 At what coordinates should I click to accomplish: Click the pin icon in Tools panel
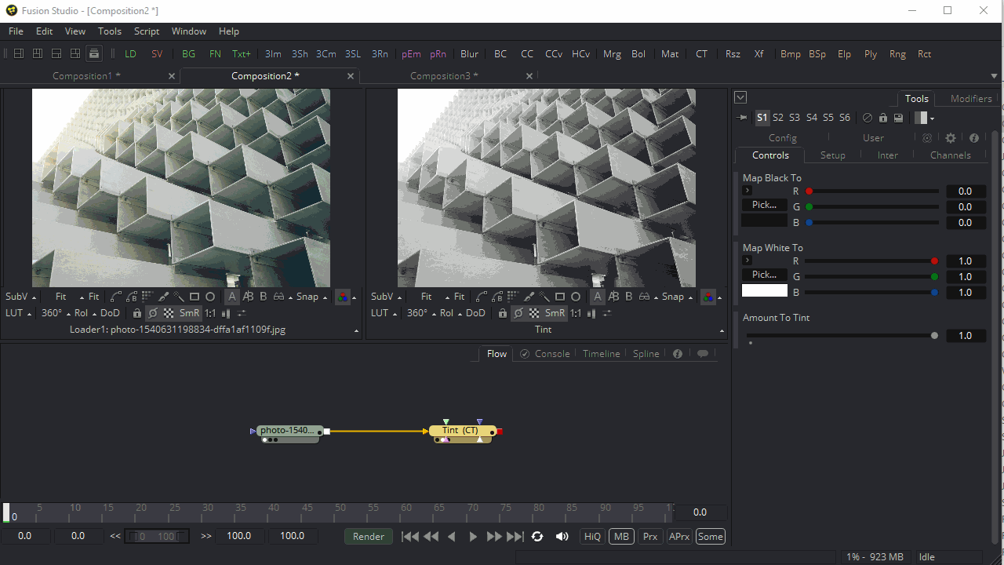click(743, 118)
